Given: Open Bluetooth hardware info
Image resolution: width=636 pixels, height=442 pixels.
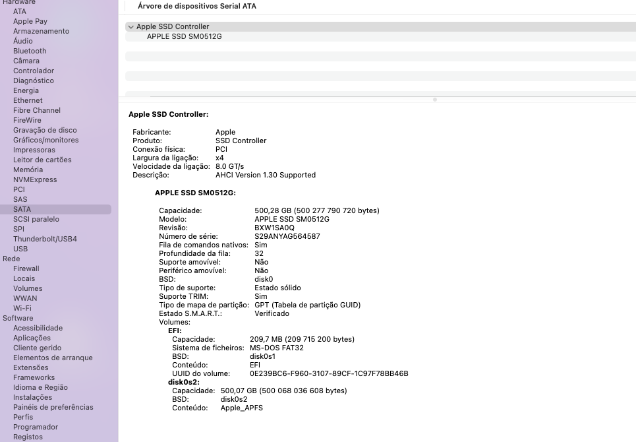Looking at the screenshot, I should [x=30, y=51].
